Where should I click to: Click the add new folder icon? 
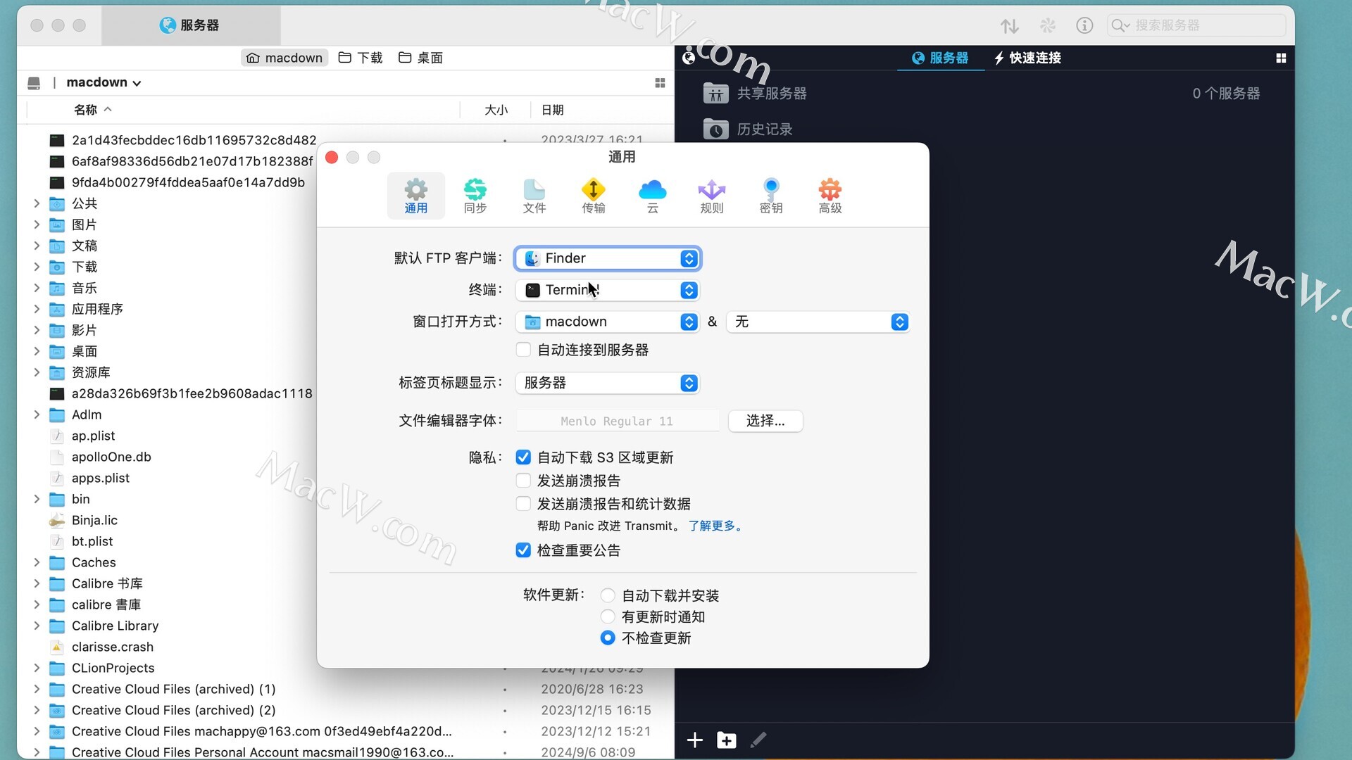click(x=726, y=740)
